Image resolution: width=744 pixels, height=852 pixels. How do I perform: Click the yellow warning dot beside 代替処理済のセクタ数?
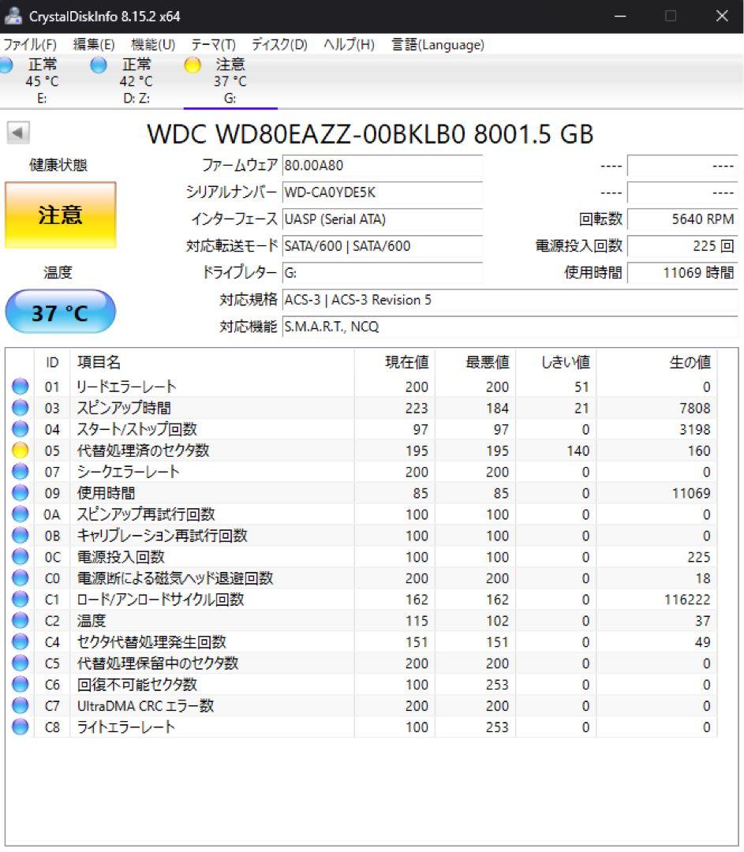(x=20, y=450)
